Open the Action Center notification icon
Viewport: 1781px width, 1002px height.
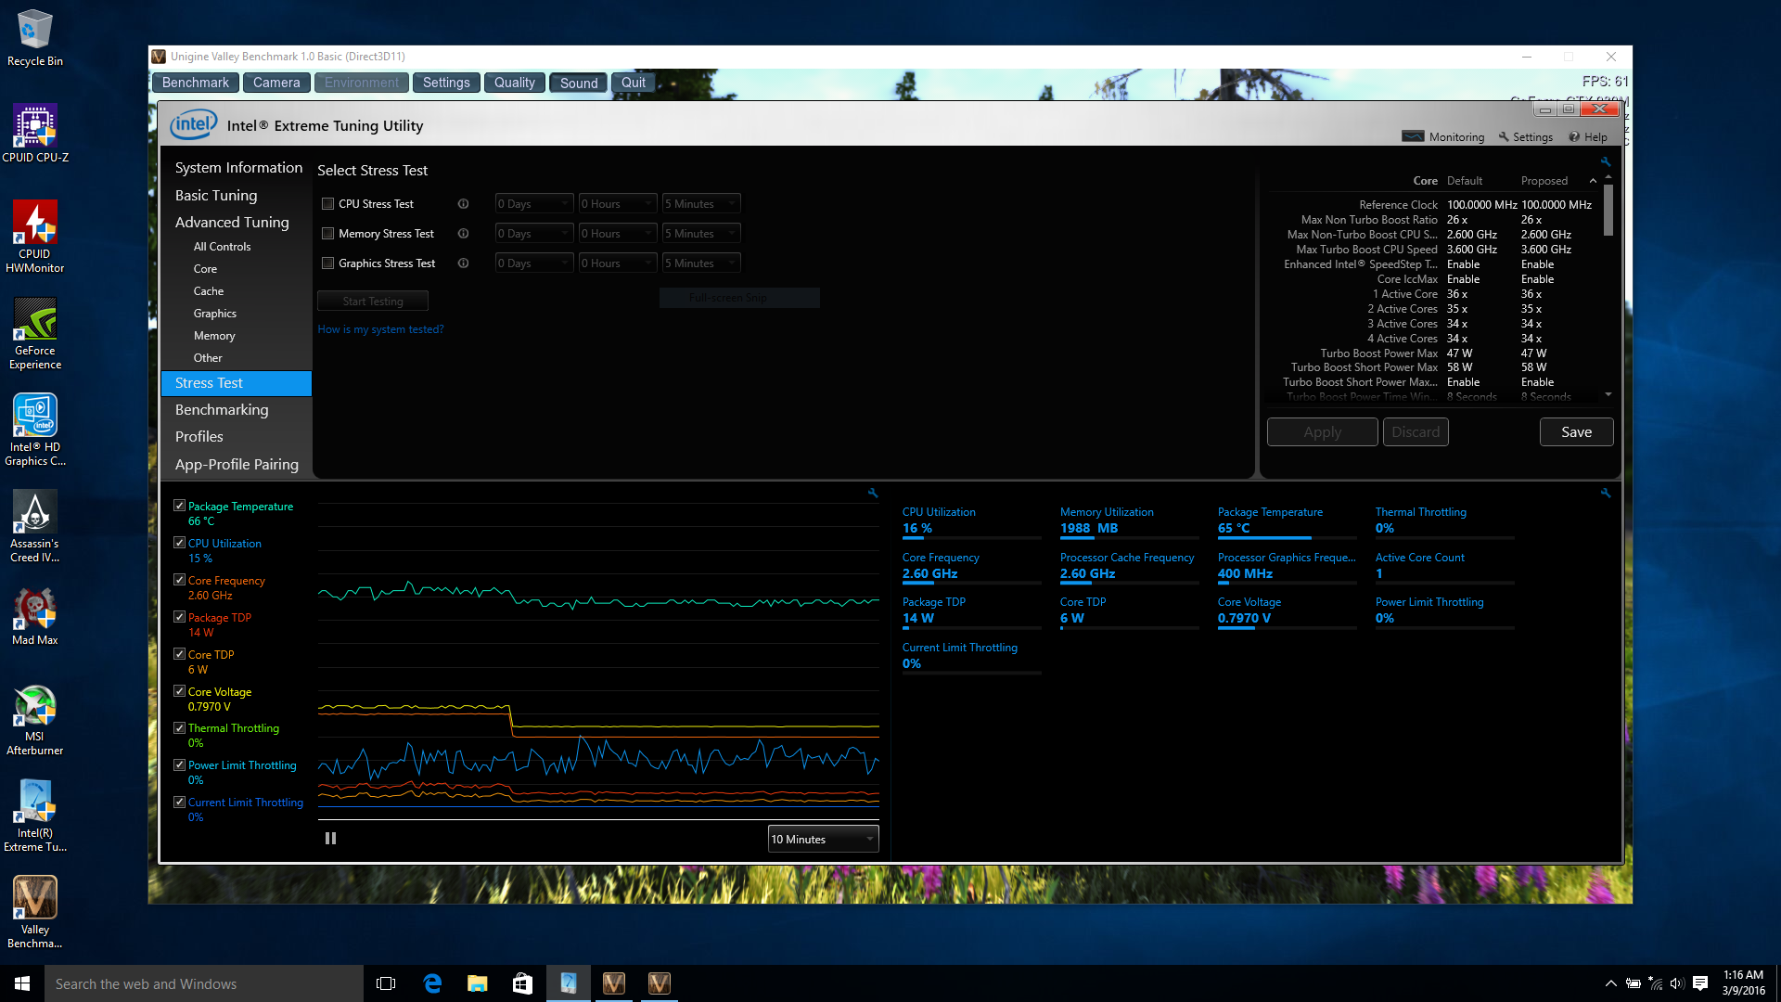1700,983
